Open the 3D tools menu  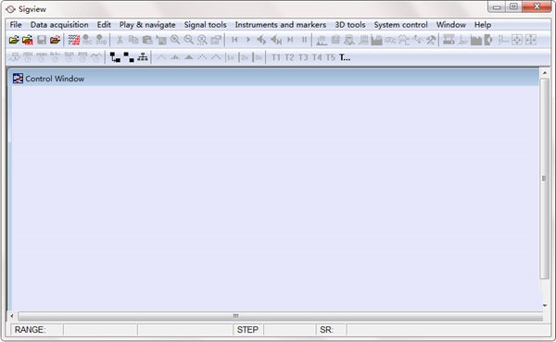click(350, 25)
